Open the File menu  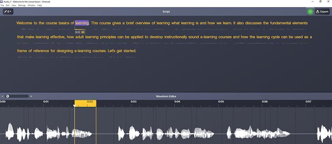coord(2,5)
